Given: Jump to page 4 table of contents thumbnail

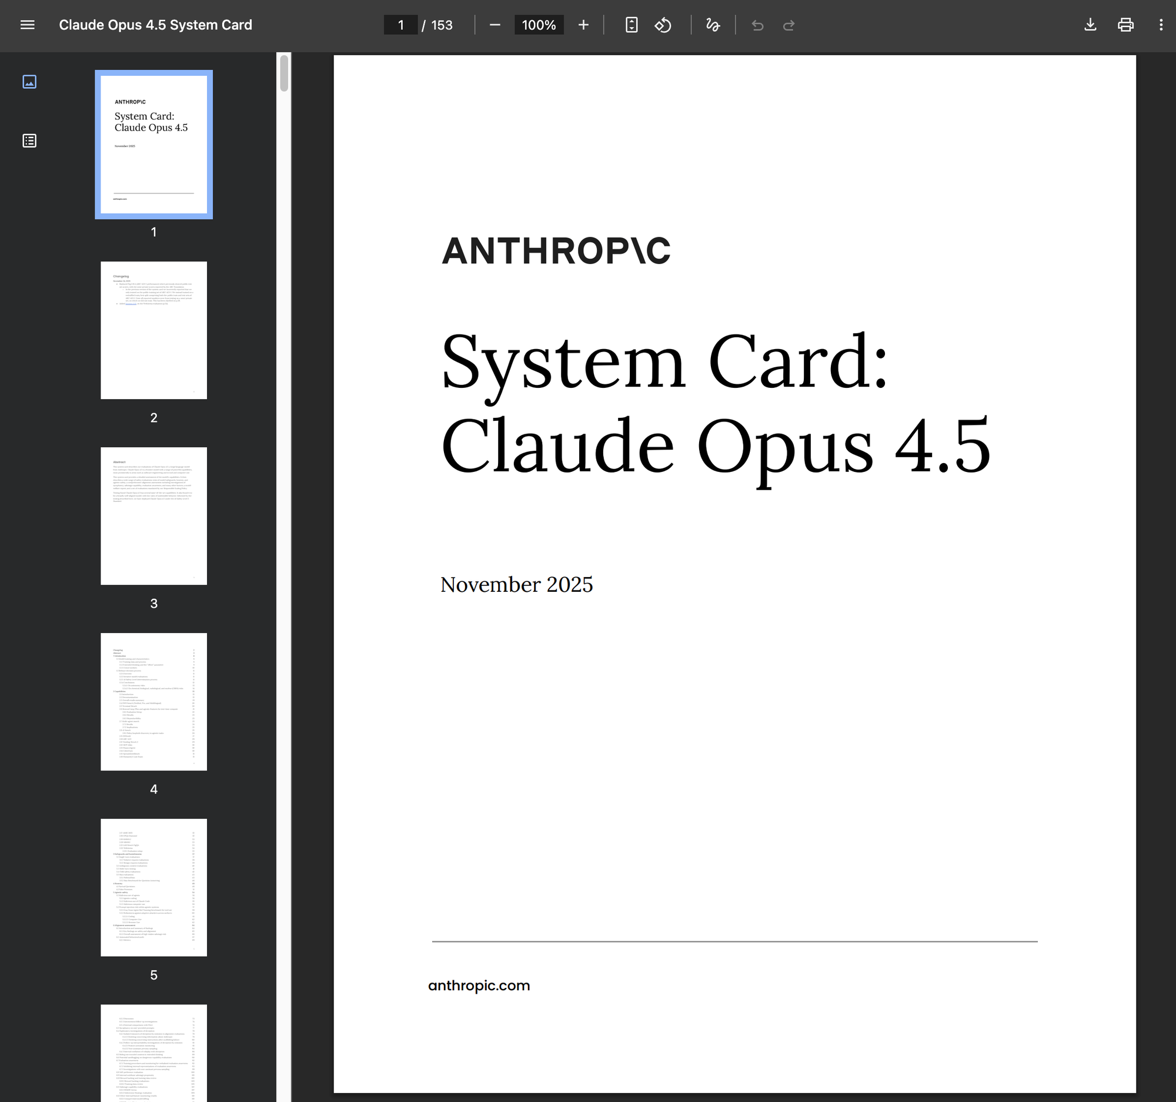Looking at the screenshot, I should coord(154,701).
